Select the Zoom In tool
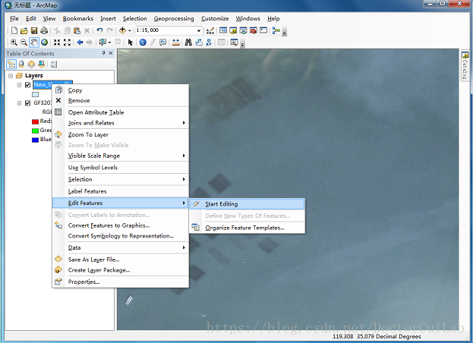This screenshot has width=473, height=343. [x=14, y=42]
